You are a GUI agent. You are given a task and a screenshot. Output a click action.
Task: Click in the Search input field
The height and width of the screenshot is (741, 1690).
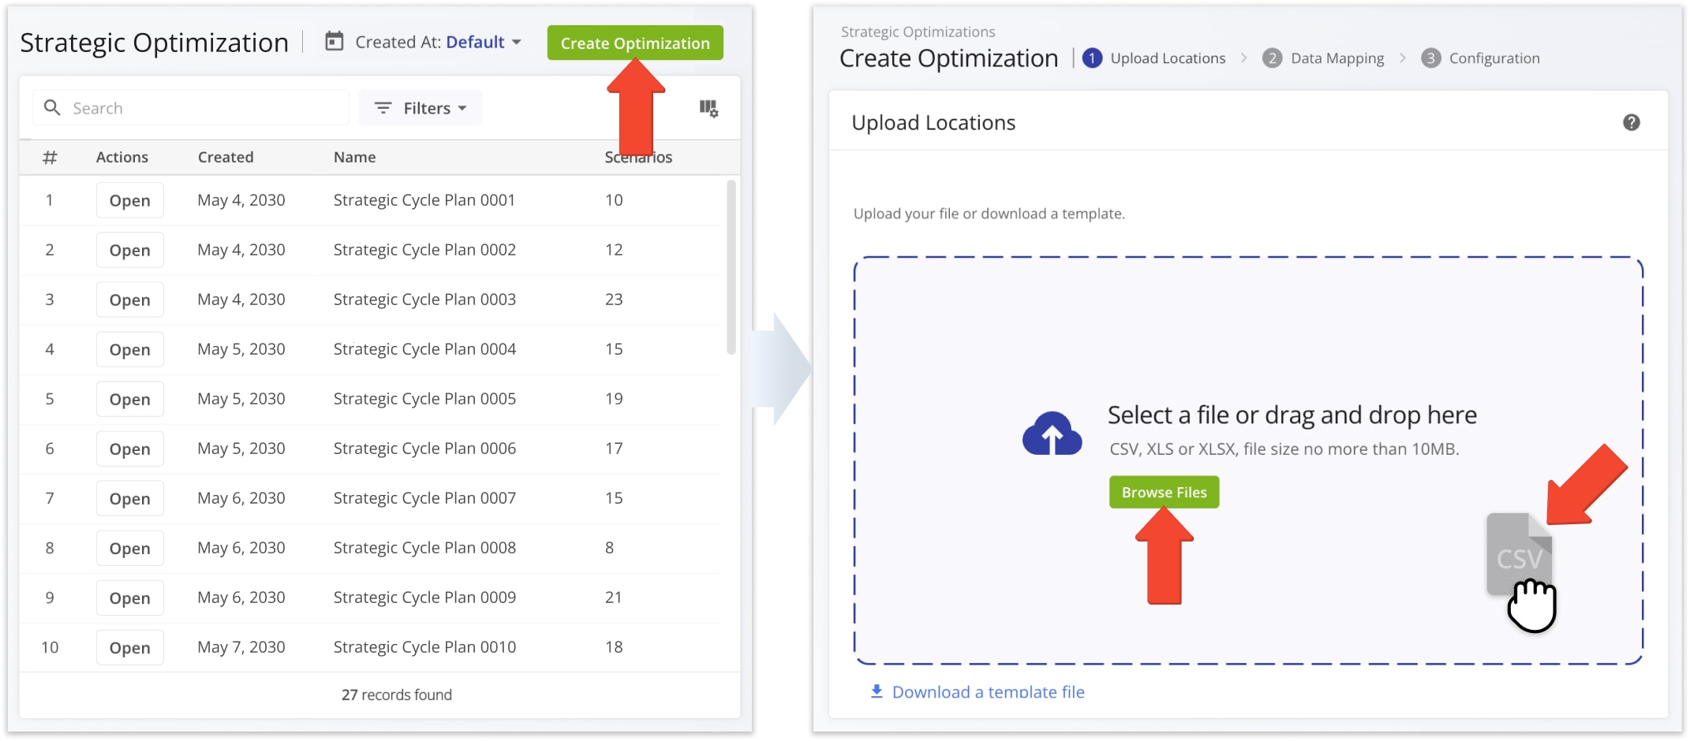click(x=205, y=108)
